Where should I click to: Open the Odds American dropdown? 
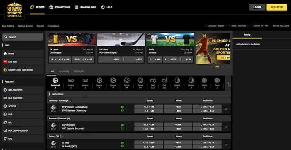pyautogui.click(x=240, y=26)
